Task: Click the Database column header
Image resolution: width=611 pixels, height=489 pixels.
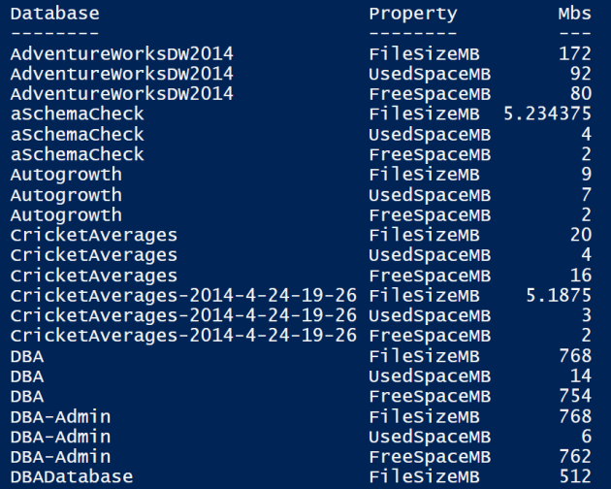Action: point(54,14)
